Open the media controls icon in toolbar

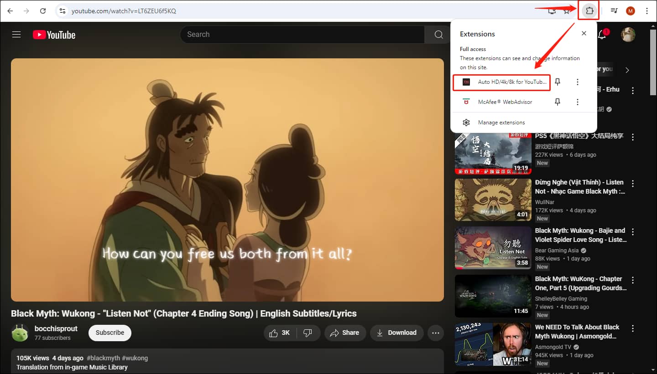(x=614, y=11)
